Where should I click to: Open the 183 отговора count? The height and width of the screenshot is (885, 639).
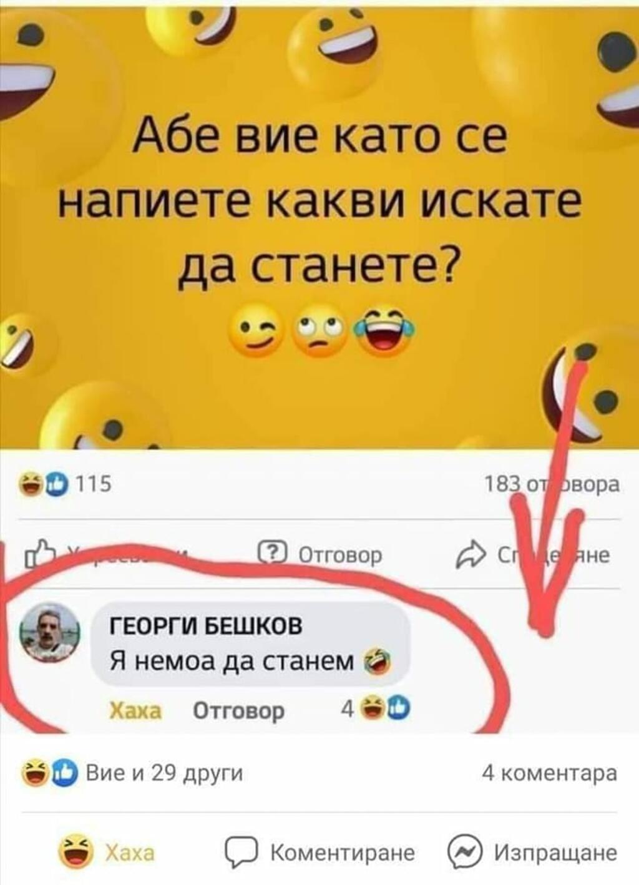[552, 484]
